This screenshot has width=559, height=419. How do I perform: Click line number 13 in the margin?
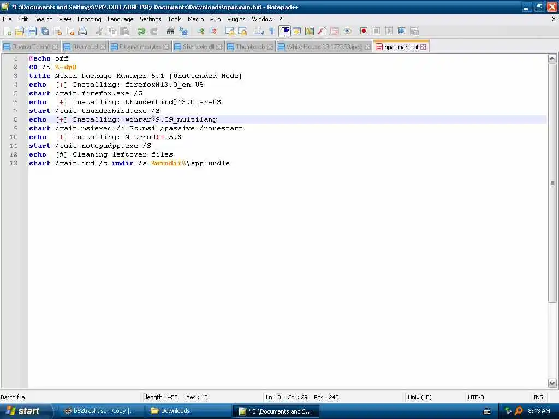click(x=14, y=163)
